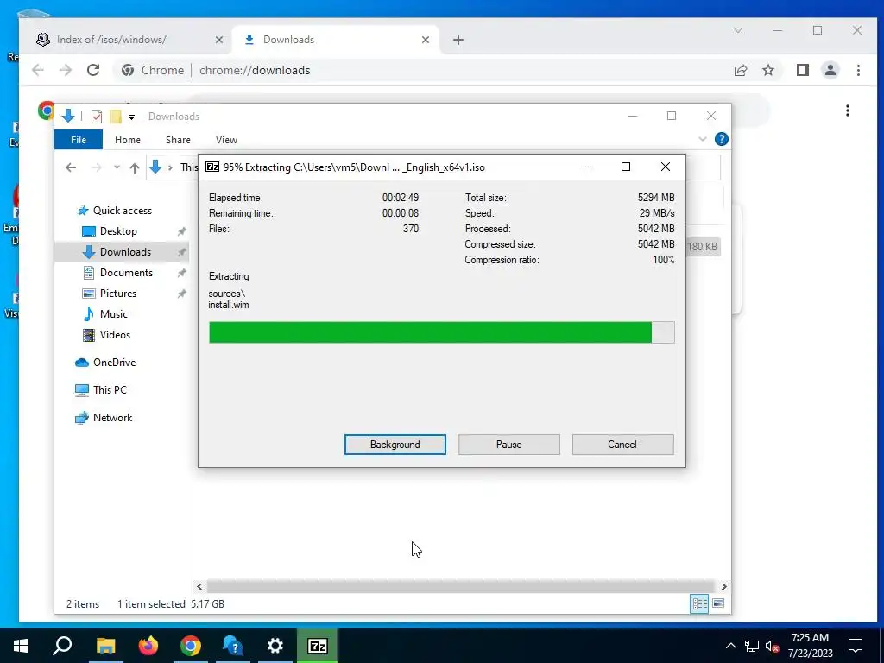Share this page from Chrome address bar
Viewport: 884px width, 663px height.
(740, 70)
